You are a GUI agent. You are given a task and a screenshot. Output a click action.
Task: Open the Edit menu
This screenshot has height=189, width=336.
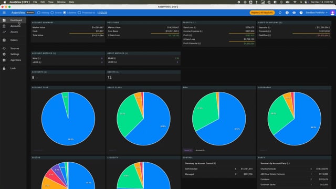(43, 2)
